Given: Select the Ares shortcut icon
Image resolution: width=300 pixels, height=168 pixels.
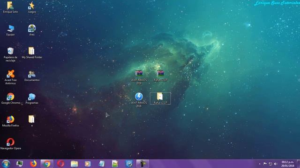Looking at the screenshot, I should tap(32, 30).
